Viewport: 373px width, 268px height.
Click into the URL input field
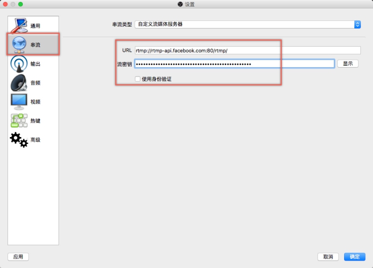point(248,50)
